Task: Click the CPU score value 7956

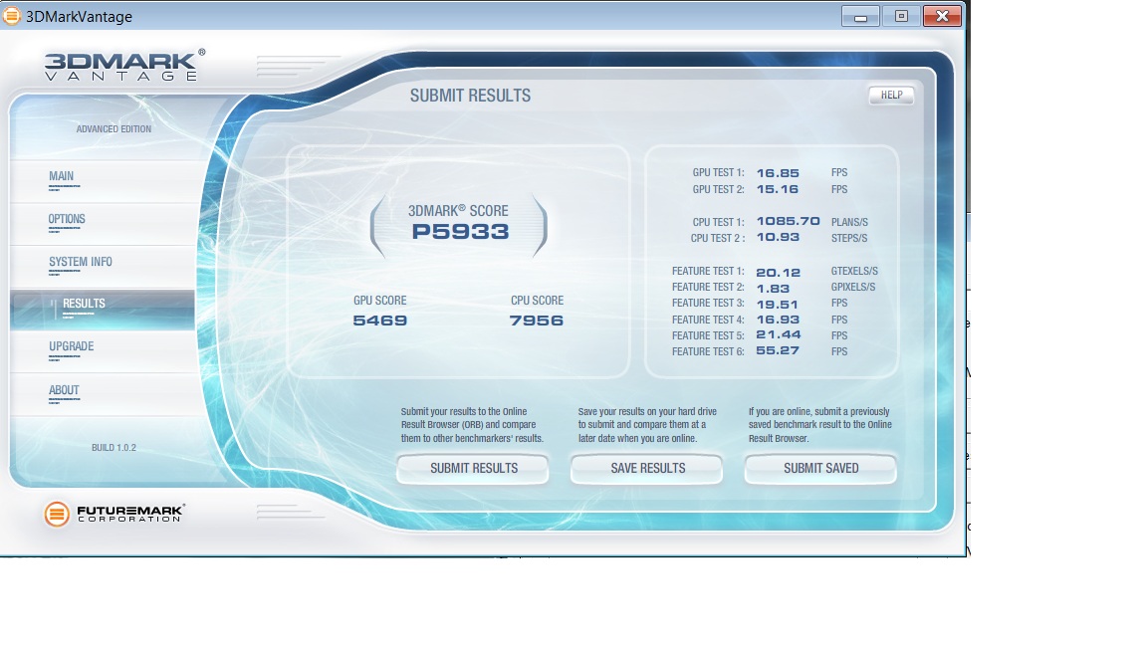Action: (x=537, y=321)
